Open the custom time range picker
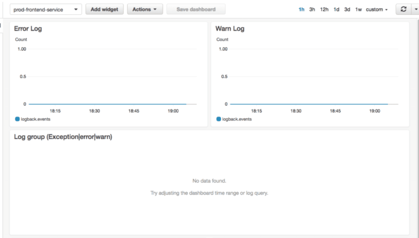Screen dimensions: 419x238 (377, 10)
